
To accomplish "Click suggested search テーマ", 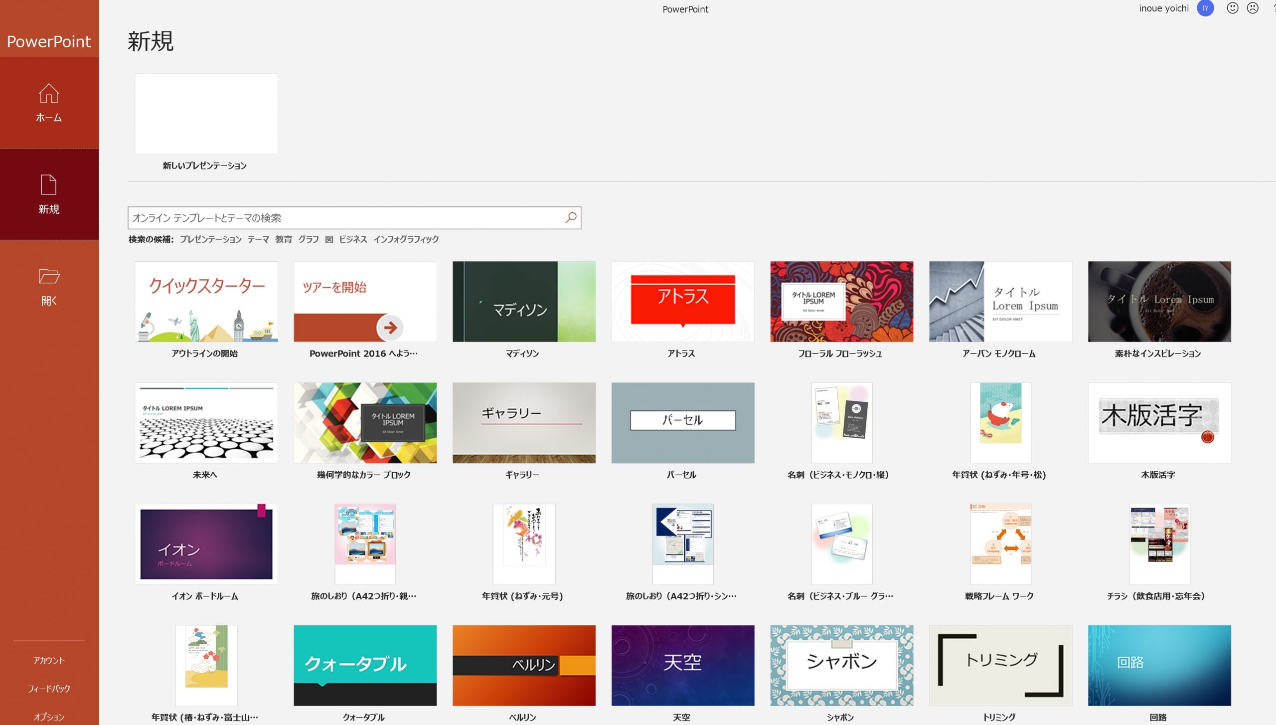I will (258, 239).
